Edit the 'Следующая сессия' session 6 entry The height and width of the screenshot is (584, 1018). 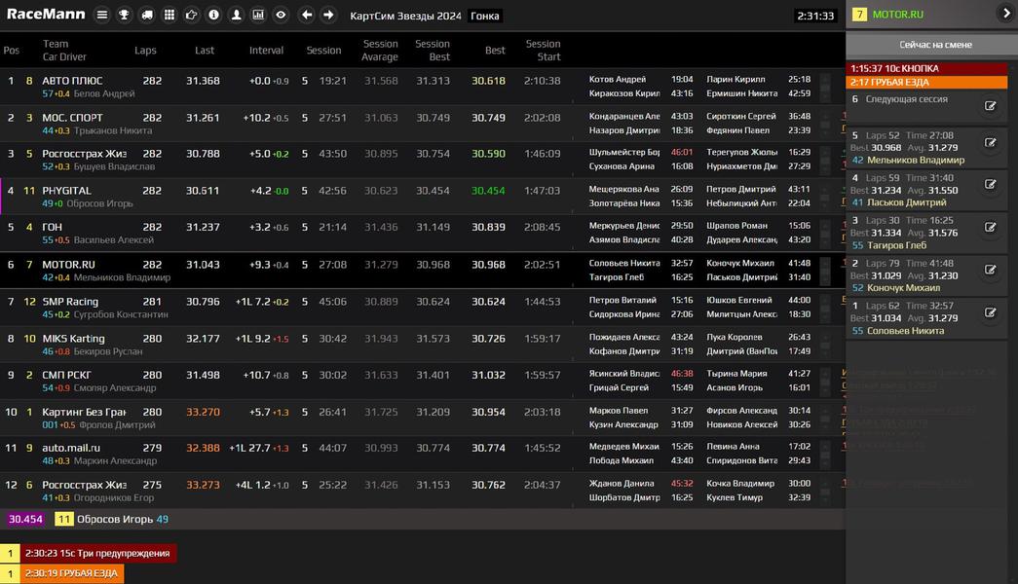click(991, 106)
